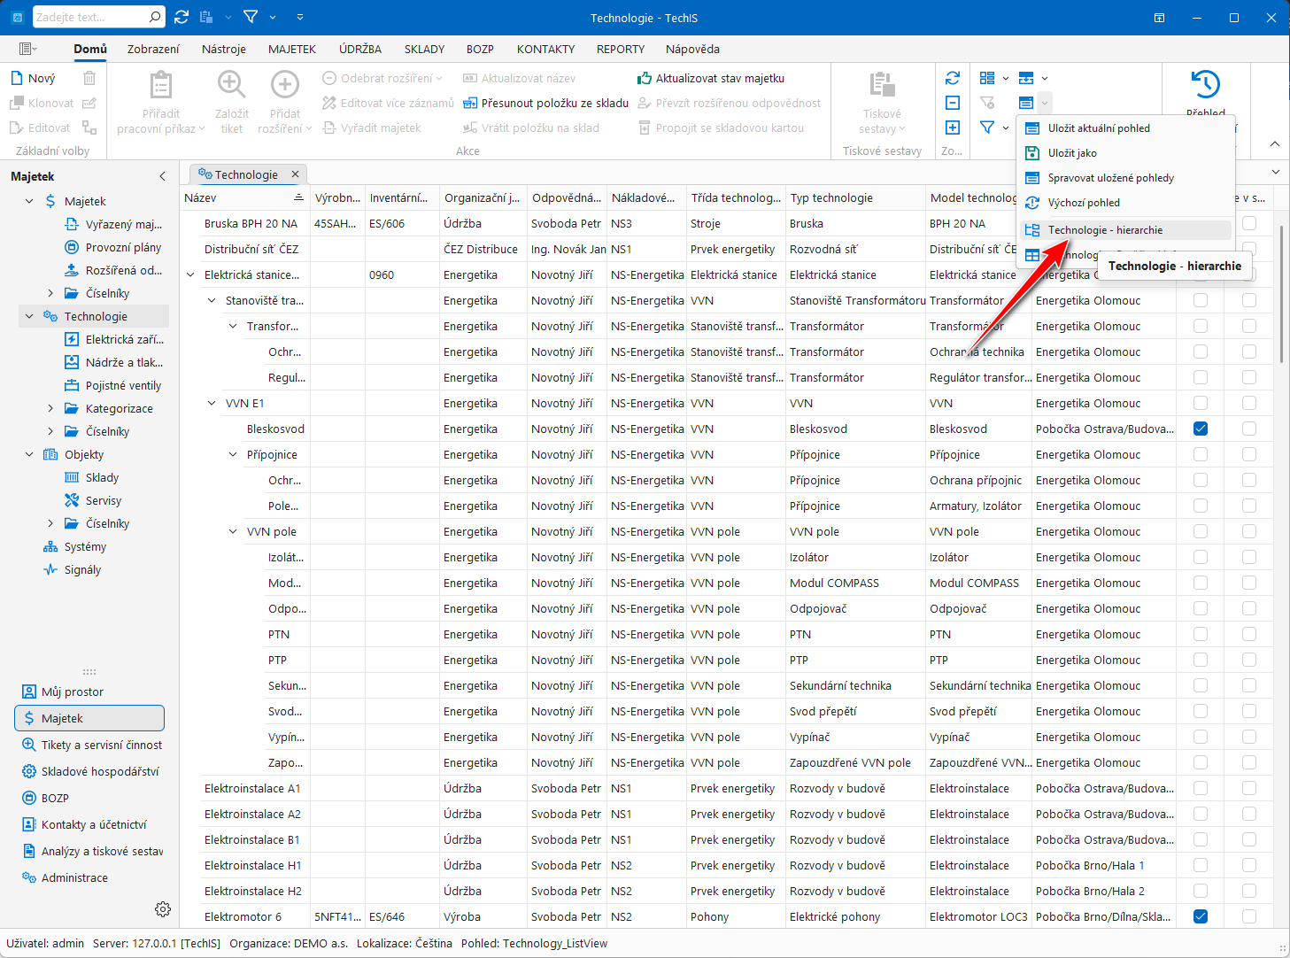The height and width of the screenshot is (958, 1290).
Task: Select Systémy in the navigation tree
Action: (74, 546)
